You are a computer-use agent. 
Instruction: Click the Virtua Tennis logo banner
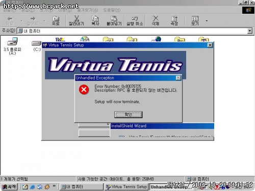coord(115,65)
